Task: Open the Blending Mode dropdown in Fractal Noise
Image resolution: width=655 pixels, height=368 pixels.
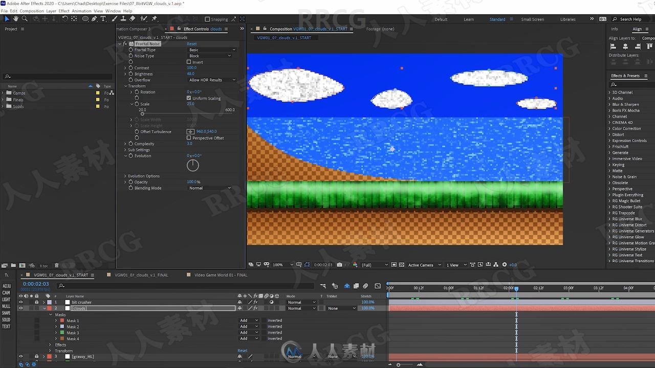Action: pos(210,188)
